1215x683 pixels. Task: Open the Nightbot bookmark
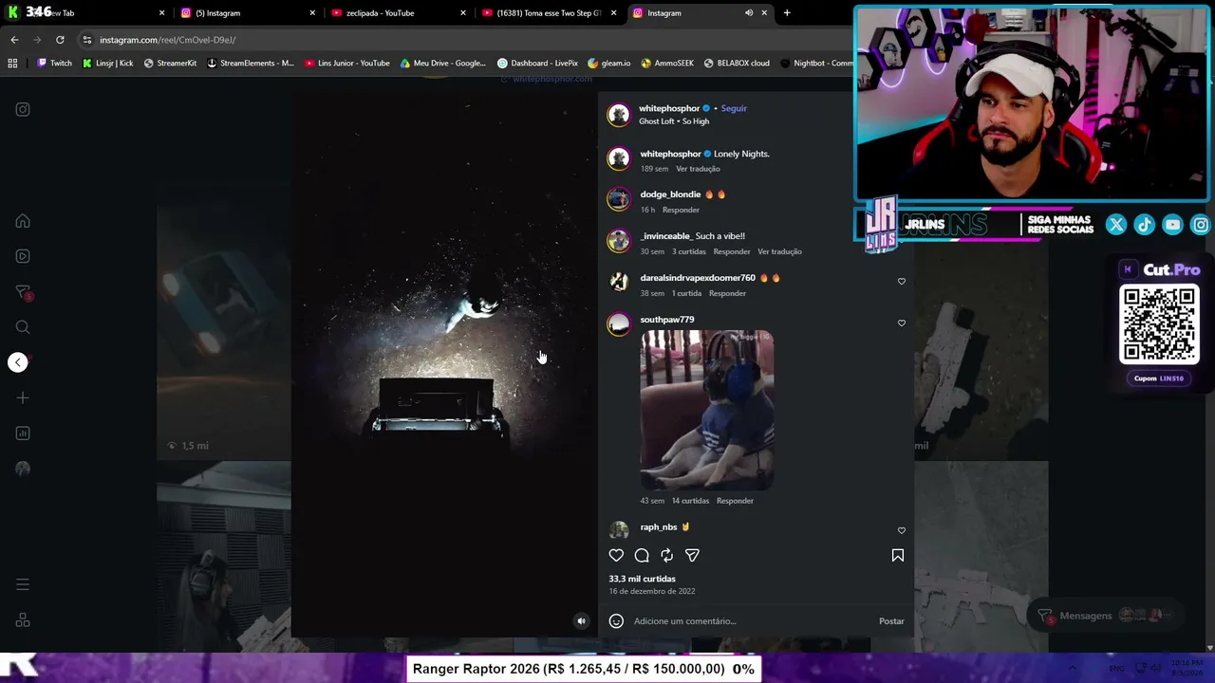(x=816, y=64)
